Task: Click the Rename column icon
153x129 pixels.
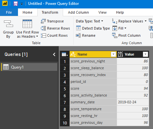Action: click(78, 35)
